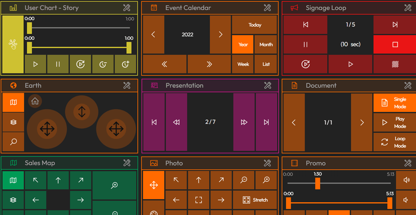The height and width of the screenshot is (215, 416).
Task: Open Promo panel settings wrench icon
Action: pyautogui.click(x=408, y=163)
